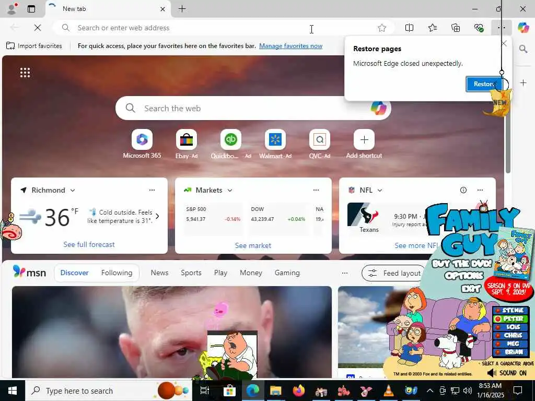This screenshot has height=401, width=535.
Task: Toggle SOUND ON in Family Guy widget
Action: (x=507, y=373)
